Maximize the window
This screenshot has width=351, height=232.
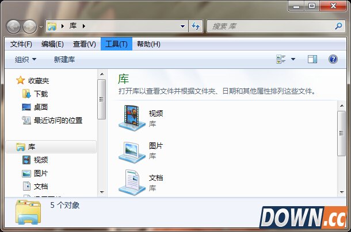click(312, 6)
